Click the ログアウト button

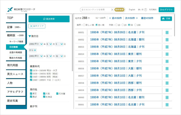tap(166, 10)
